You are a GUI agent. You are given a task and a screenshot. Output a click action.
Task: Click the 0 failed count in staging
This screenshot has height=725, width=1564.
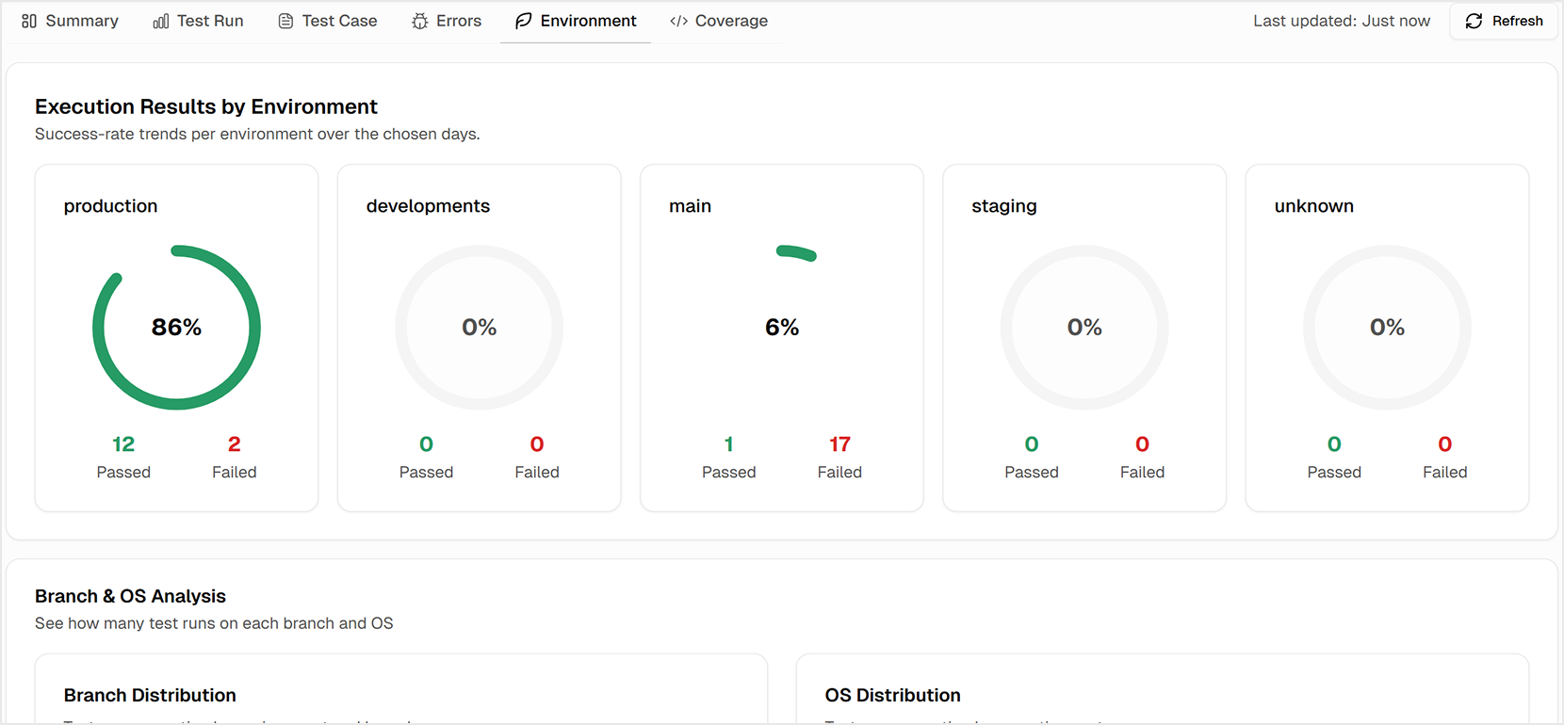(x=1142, y=443)
